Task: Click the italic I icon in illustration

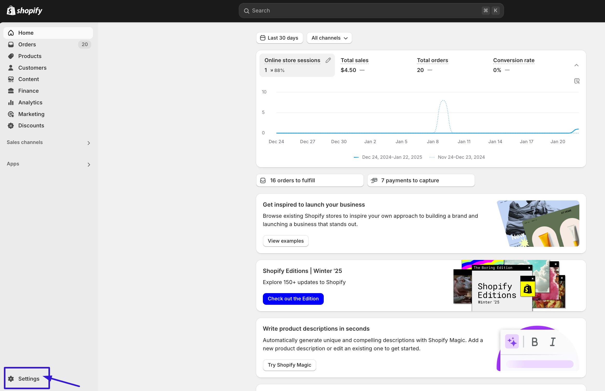Action: pos(553,342)
